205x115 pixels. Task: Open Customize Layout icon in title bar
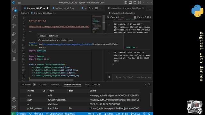click(139, 3)
